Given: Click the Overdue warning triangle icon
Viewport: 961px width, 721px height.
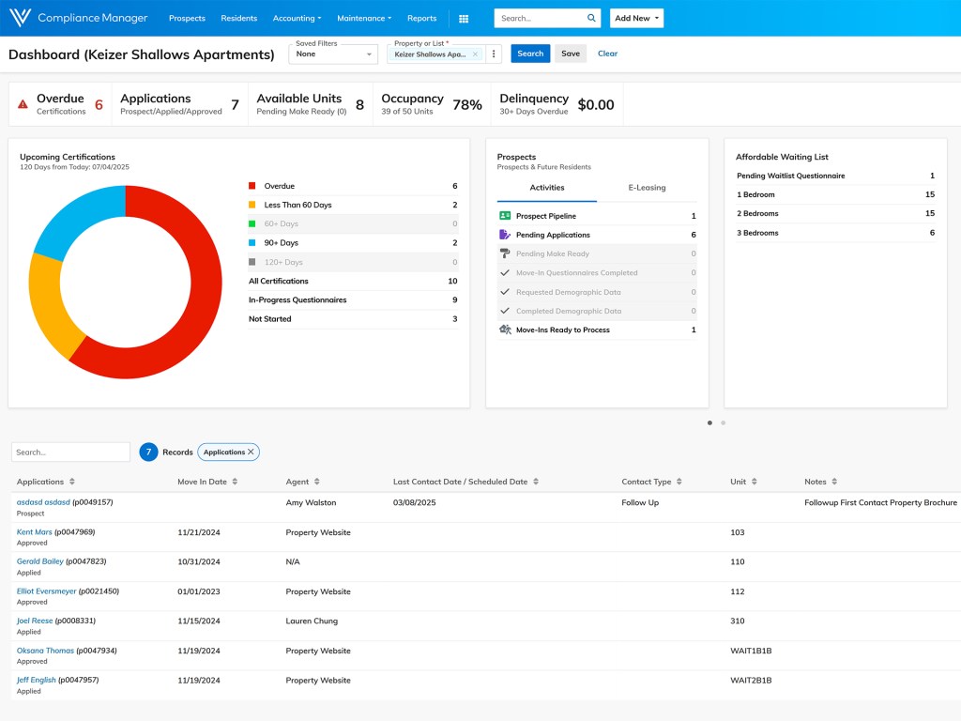Looking at the screenshot, I should pyautogui.click(x=23, y=105).
